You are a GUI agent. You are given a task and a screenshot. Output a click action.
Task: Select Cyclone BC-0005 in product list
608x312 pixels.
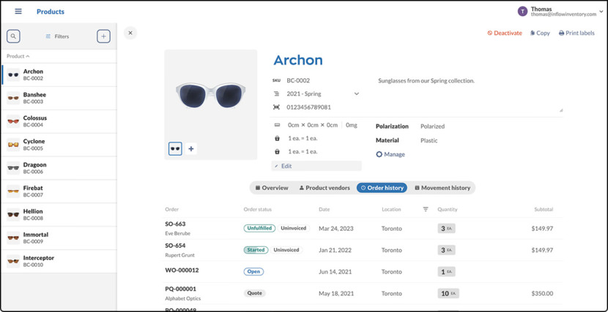[59, 145]
